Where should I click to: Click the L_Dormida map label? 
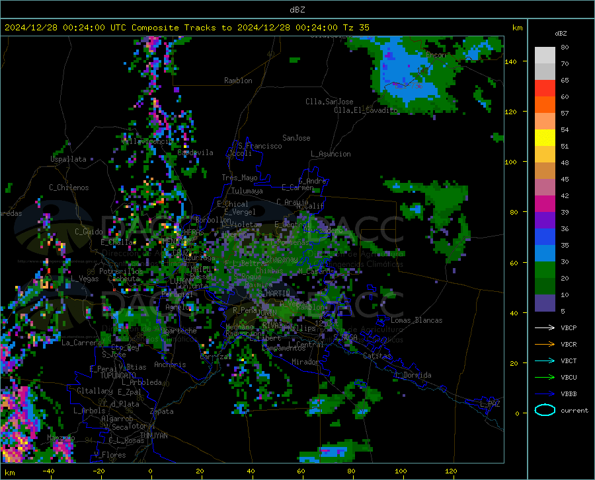pyautogui.click(x=413, y=375)
